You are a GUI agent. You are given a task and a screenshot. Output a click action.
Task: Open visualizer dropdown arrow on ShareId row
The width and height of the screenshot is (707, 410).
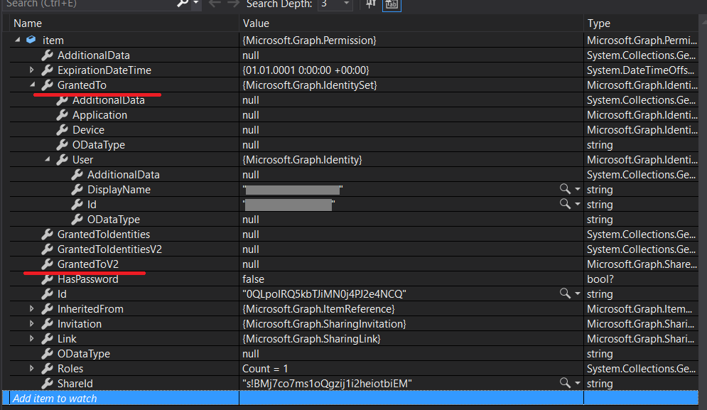point(577,383)
